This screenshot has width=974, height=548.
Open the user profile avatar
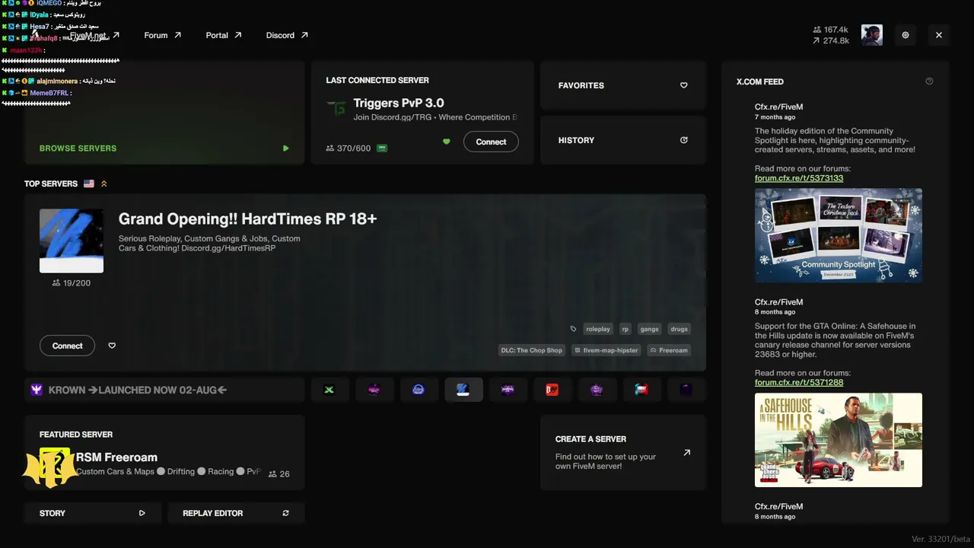pyautogui.click(x=872, y=35)
